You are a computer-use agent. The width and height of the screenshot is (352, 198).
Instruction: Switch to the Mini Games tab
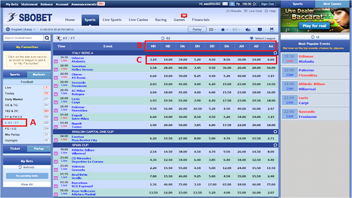(x=332, y=4)
